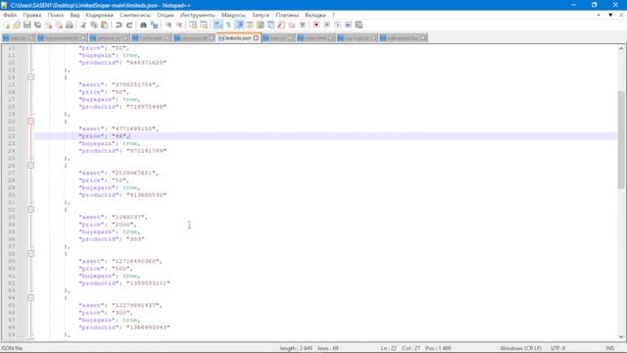Viewport: 627px width, 353px height.
Task: Stop macro recording icon
Action: 326,25
